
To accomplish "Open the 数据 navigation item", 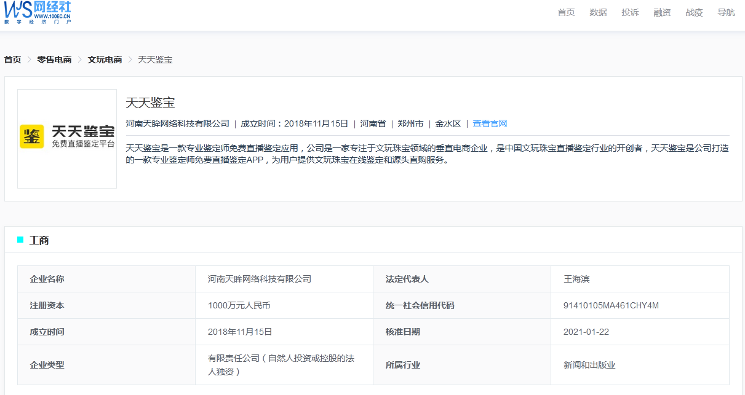I will tap(598, 12).
